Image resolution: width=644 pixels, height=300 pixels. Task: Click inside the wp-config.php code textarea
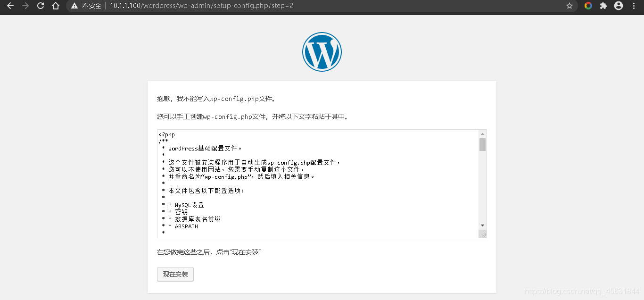point(318,184)
